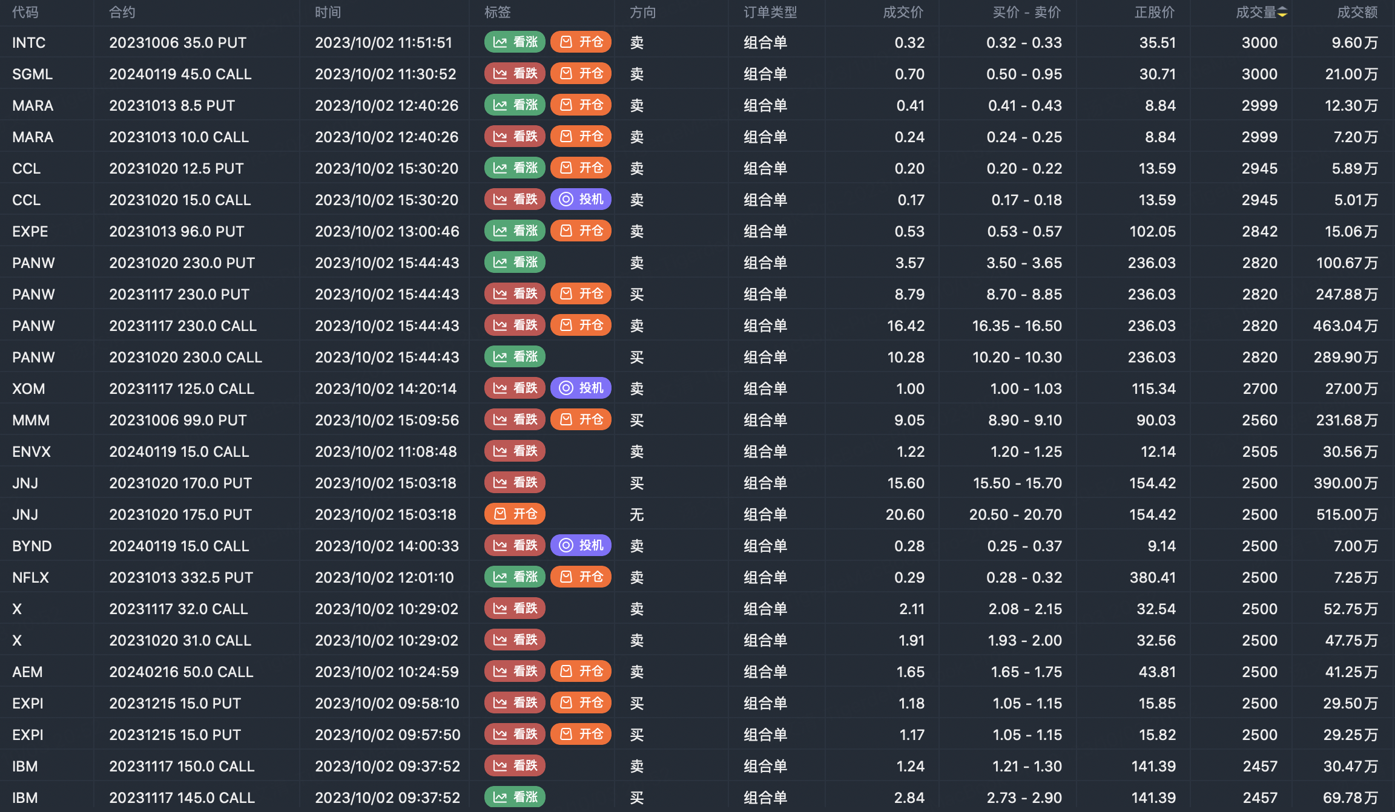The image size is (1395, 812).
Task: Click 看涨 tag on PANW 20231020 230.0 PUT row
Action: click(515, 263)
